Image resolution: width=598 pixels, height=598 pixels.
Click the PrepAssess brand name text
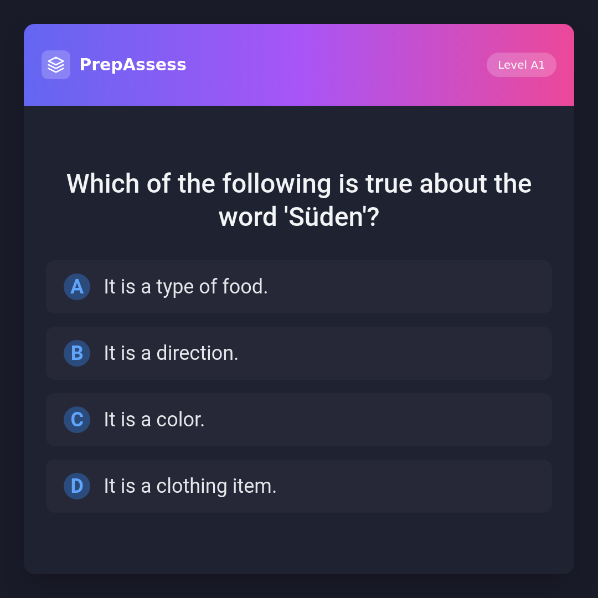tap(133, 65)
